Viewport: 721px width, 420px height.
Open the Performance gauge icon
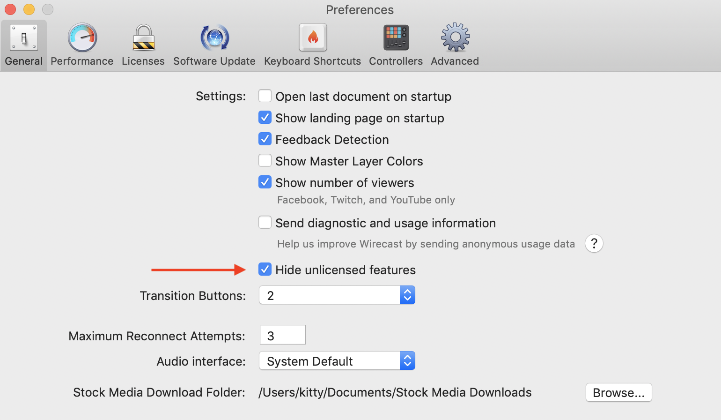pos(82,37)
